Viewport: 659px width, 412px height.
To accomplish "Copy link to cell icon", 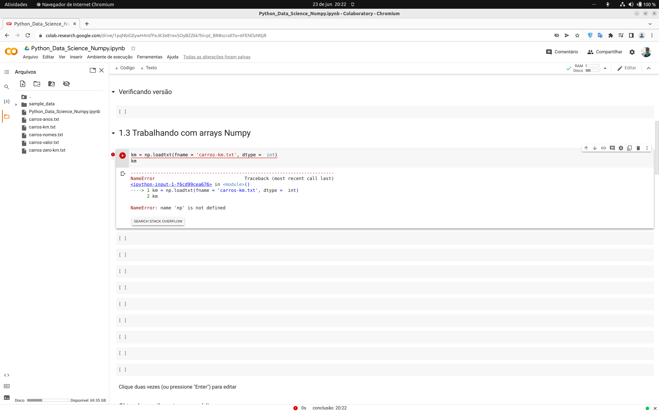I will pos(603,148).
